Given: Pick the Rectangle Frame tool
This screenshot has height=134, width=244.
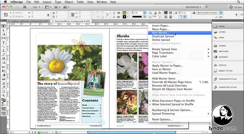Looking at the screenshot, I should click(3, 58).
